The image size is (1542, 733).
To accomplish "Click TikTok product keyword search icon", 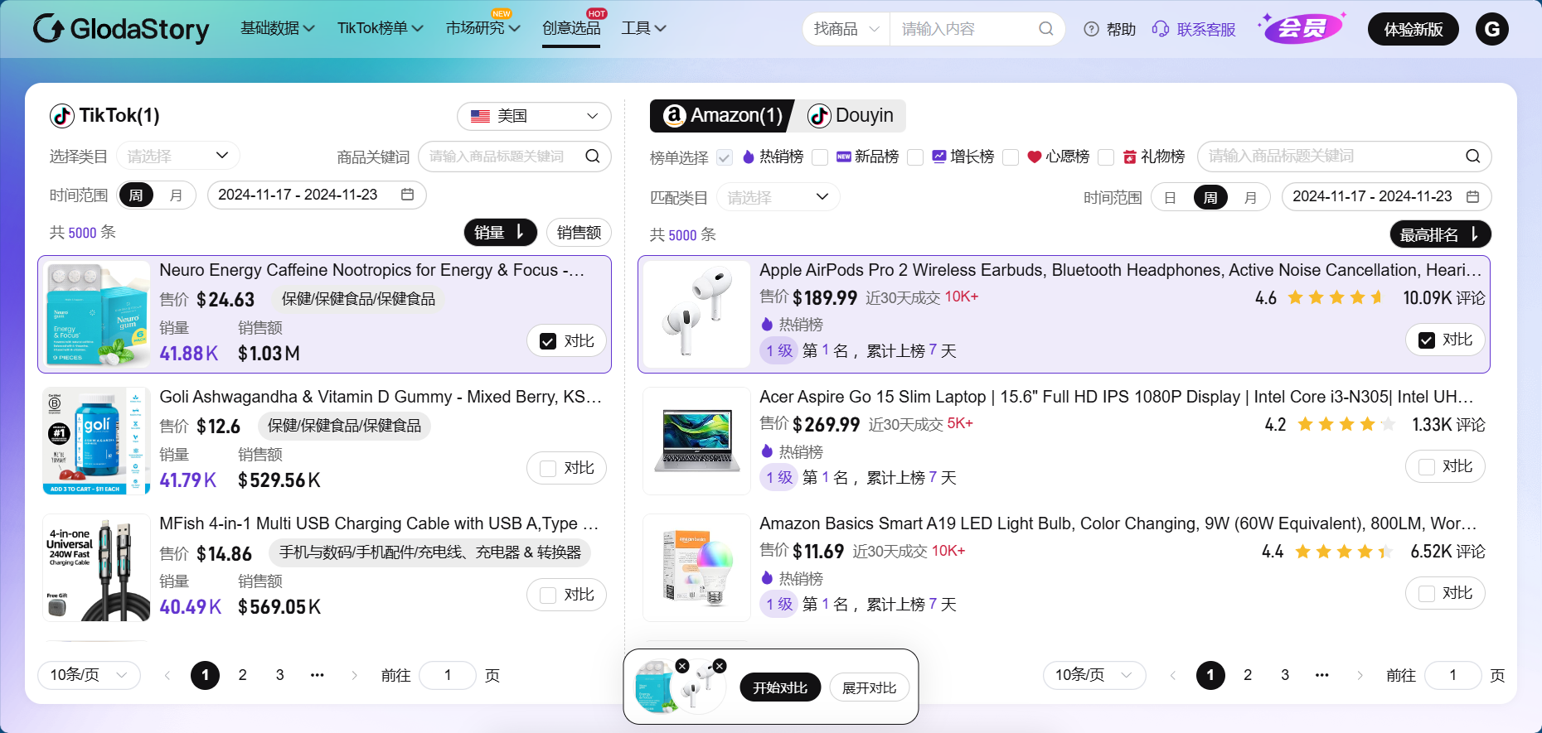I will point(593,157).
